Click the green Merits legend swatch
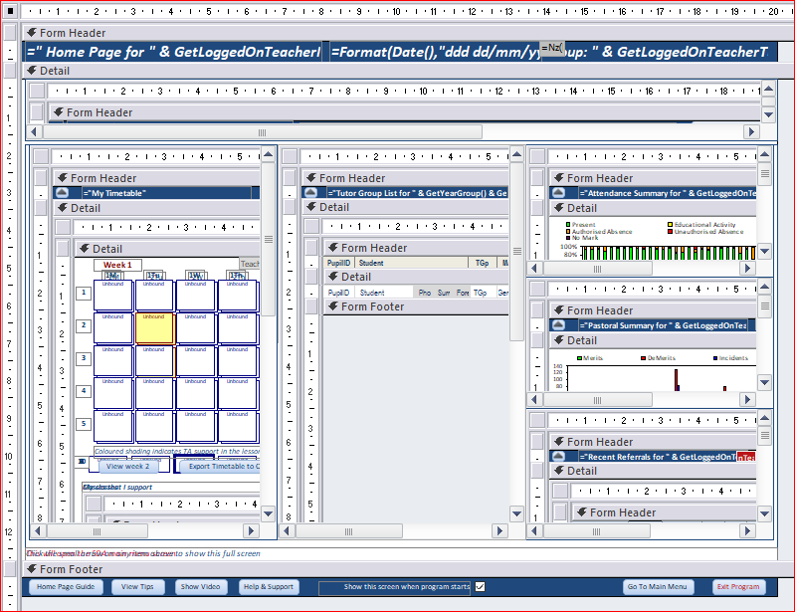The height and width of the screenshot is (612, 795). (x=579, y=358)
